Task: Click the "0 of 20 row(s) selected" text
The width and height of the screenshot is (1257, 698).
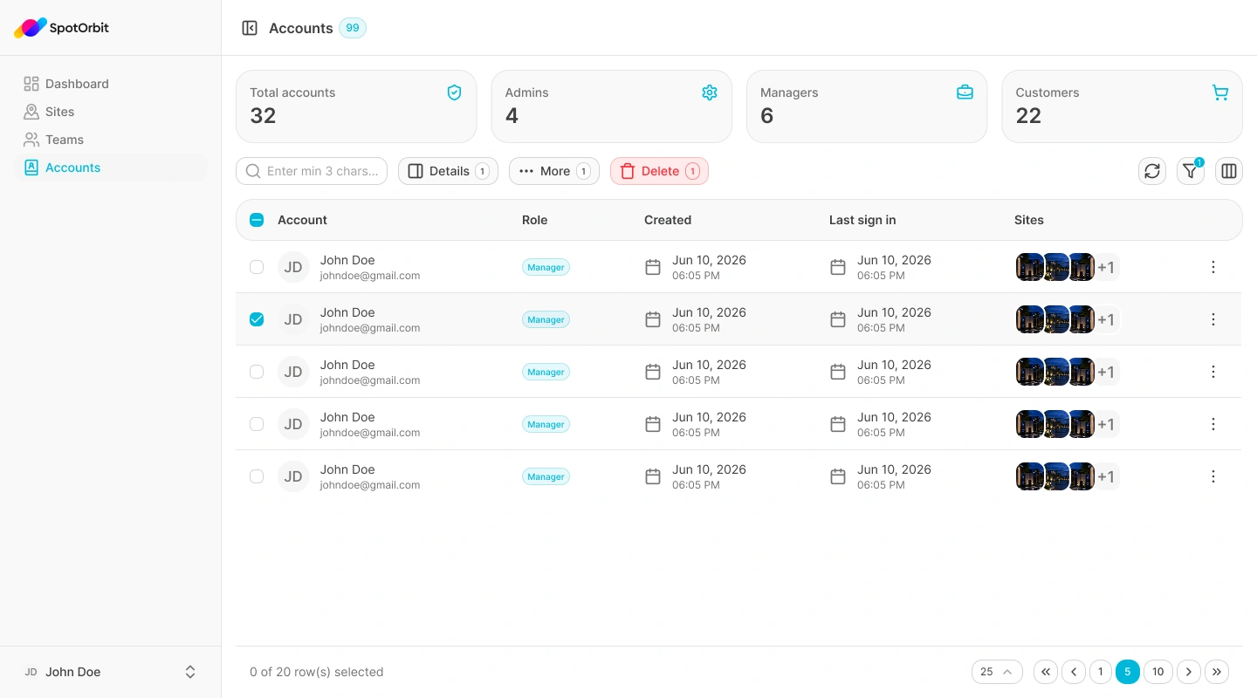Action: (x=316, y=672)
